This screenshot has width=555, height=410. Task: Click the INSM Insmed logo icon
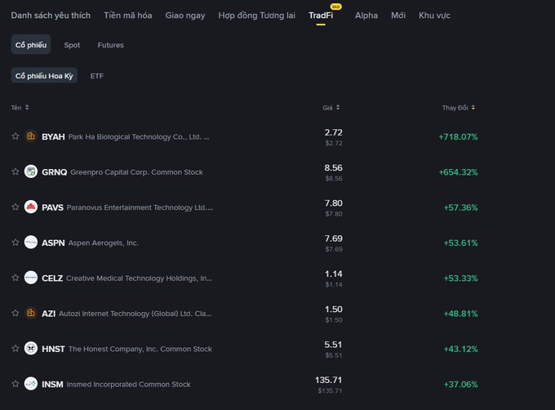31,384
